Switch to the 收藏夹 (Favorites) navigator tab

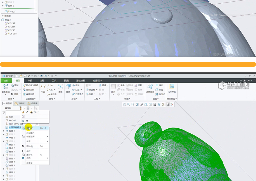tap(32, 103)
